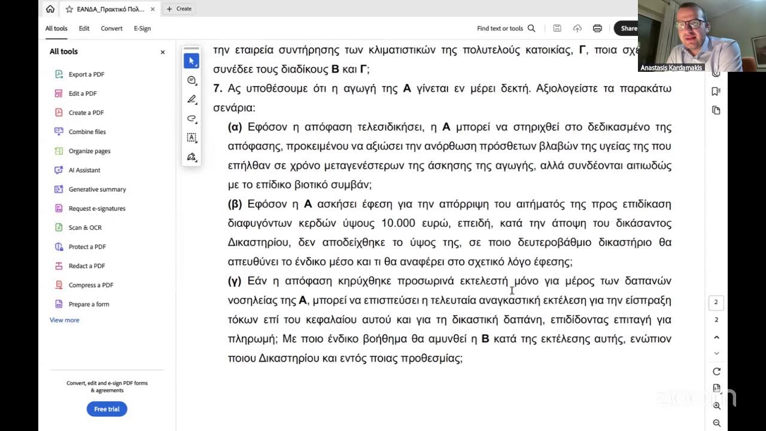The image size is (766, 431).
Task: Click the "Anastasis Kardamakis" name label
Action: coord(671,68)
